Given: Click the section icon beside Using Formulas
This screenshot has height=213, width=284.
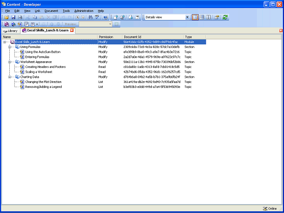Looking at the screenshot, I should click(x=17, y=47).
